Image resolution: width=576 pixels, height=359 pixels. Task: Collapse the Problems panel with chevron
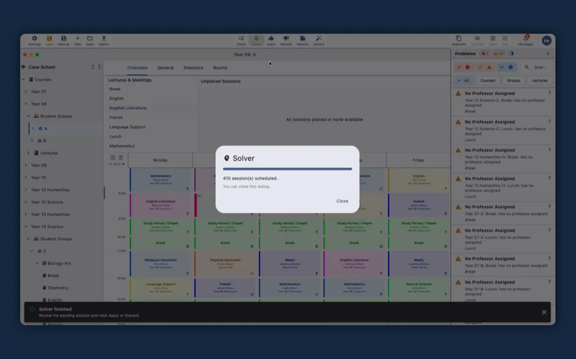[x=548, y=53]
